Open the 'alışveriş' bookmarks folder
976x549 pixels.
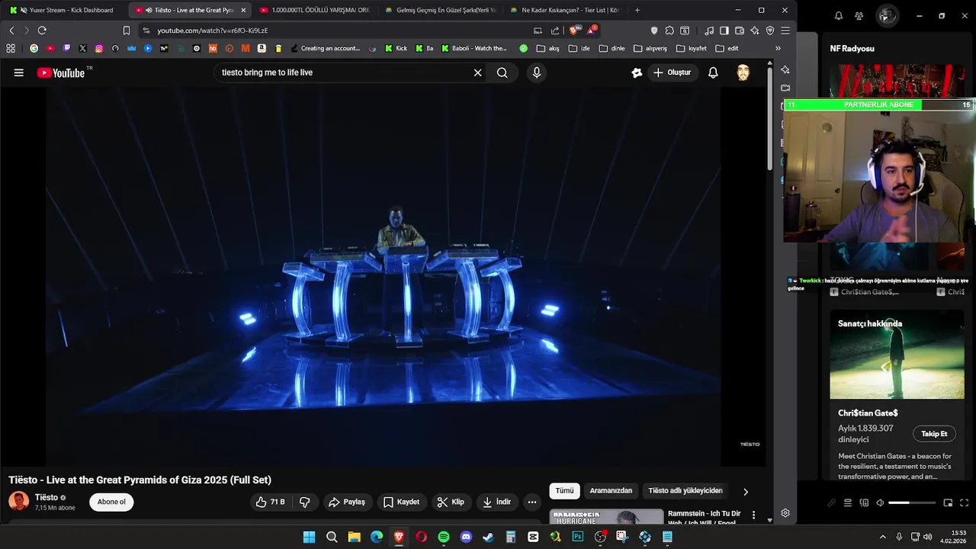coord(650,48)
